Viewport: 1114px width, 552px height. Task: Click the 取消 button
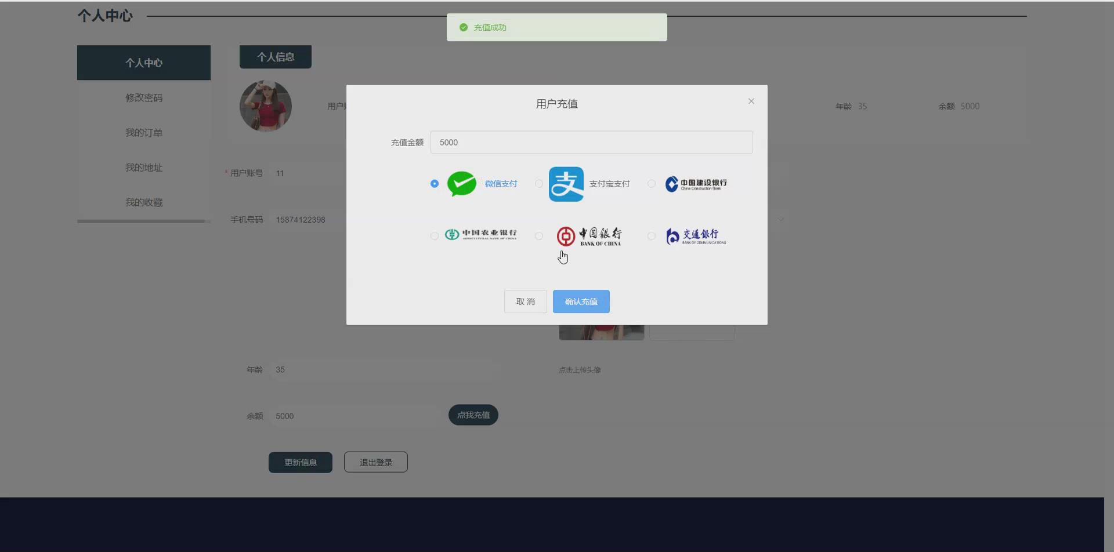526,302
